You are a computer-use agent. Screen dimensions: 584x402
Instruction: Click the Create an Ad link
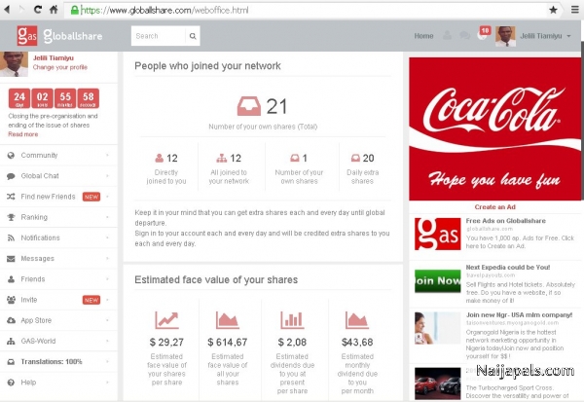[x=495, y=207]
